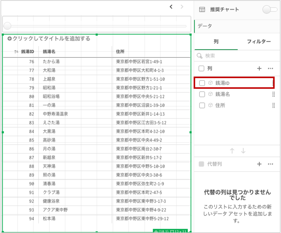The height and width of the screenshot is (233, 281).
Task: Tick the 住所 column checkbox
Action: click(x=202, y=105)
